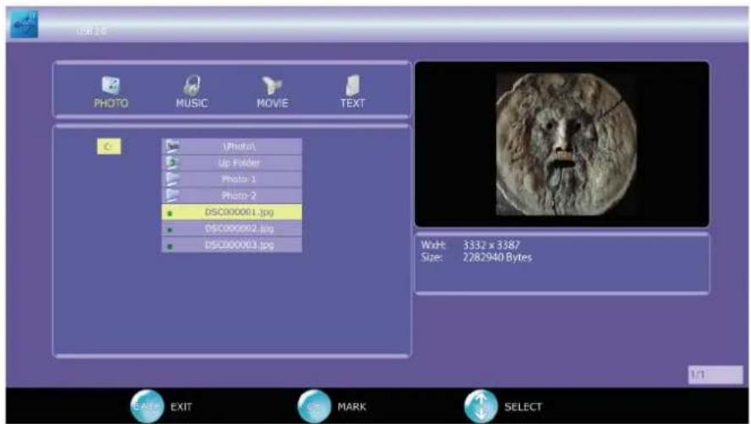Click folder icon beside Photo-1

172,179
